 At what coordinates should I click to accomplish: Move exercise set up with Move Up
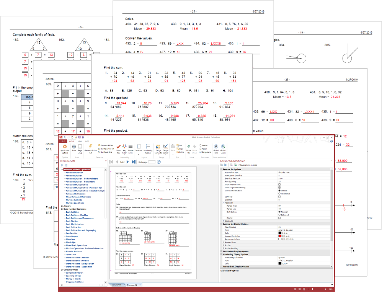point(189,148)
